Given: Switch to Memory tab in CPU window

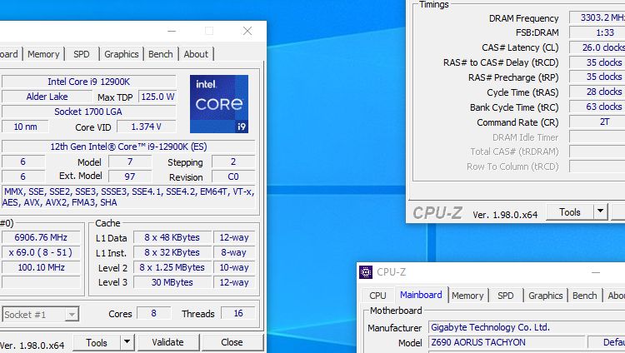Looking at the screenshot, I should [x=43, y=54].
